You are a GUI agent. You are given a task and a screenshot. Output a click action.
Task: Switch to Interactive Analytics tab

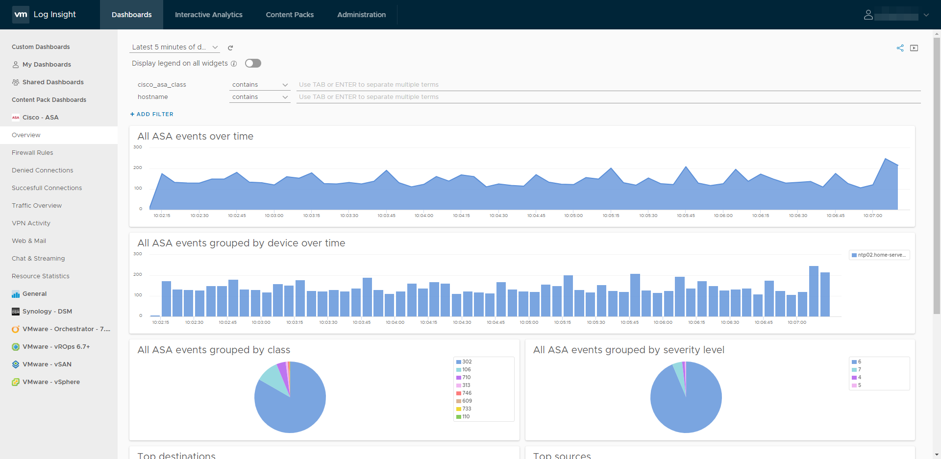[208, 15]
